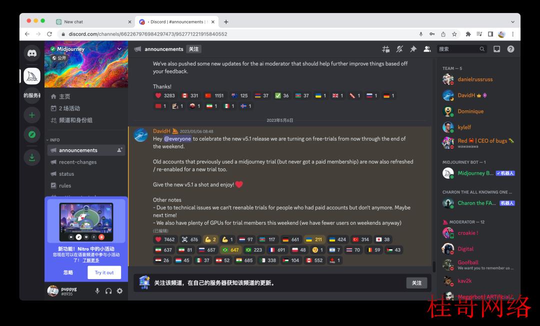Select the Midjourney sailboat server icon
540x326 pixels.
pos(32,76)
